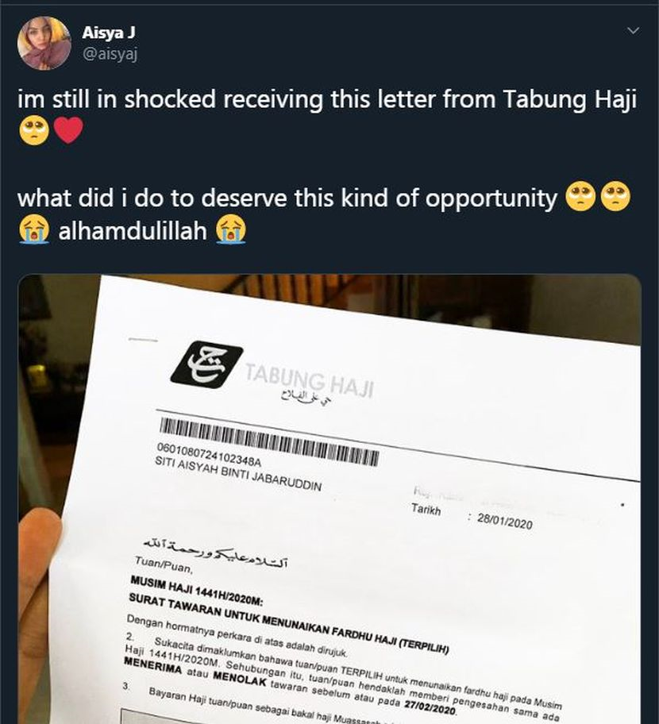Click the crying emoji before "alhamdulillah"
Viewport: 659px width, 724px height.
pos(34,229)
